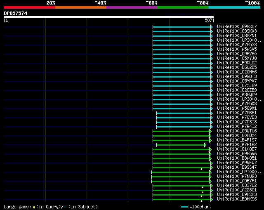This screenshot has height=210, width=264.
Task: Click the arrowhead ending the UniRef100_A7P1P2 bar
Action: click(205, 145)
